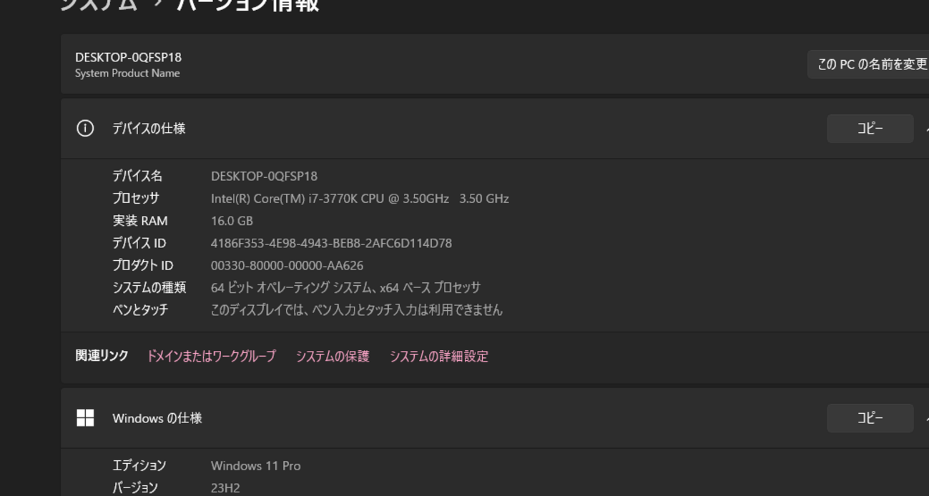Select the system type value 64 ビット オペレーティング システム
The width and height of the screenshot is (929, 496).
click(346, 287)
